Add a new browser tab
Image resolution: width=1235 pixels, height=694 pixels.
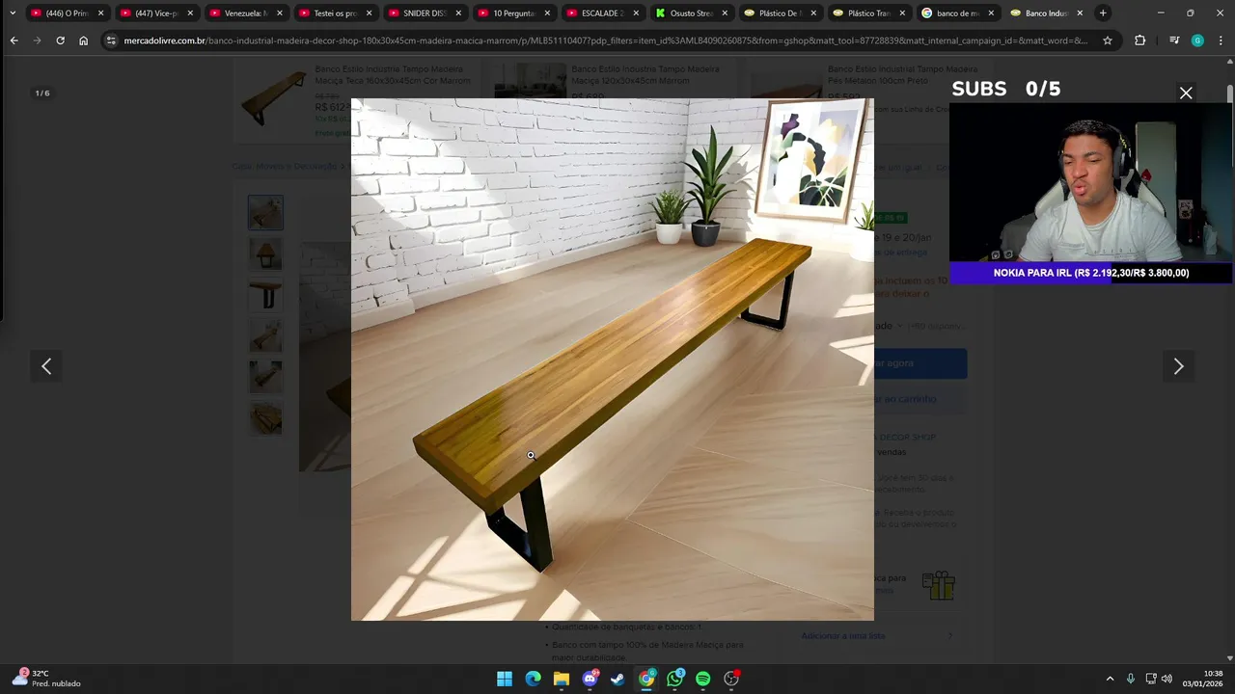pyautogui.click(x=1103, y=13)
